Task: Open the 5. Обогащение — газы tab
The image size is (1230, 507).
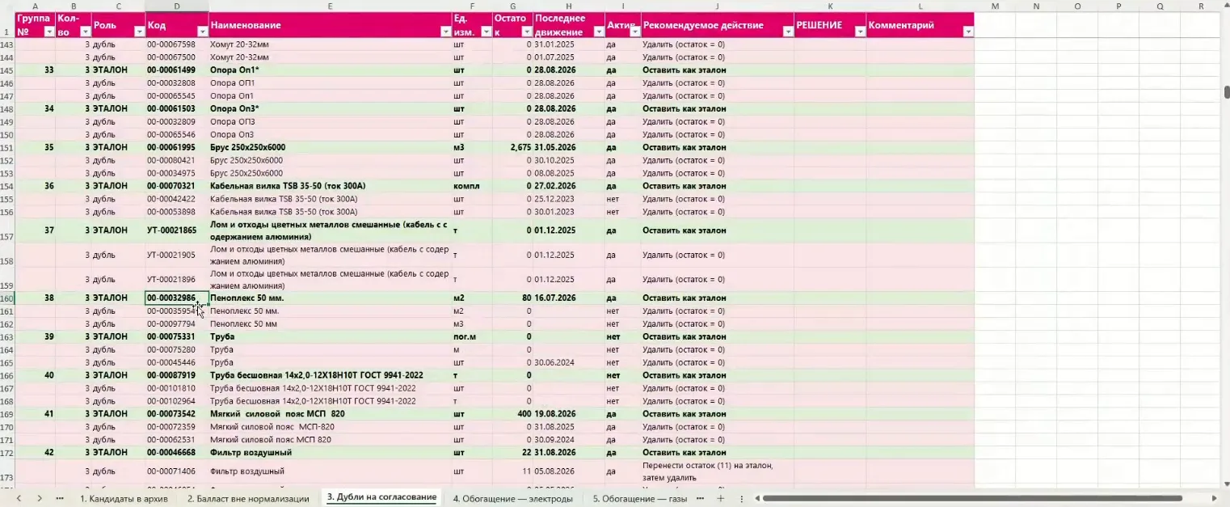Action: 639,498
